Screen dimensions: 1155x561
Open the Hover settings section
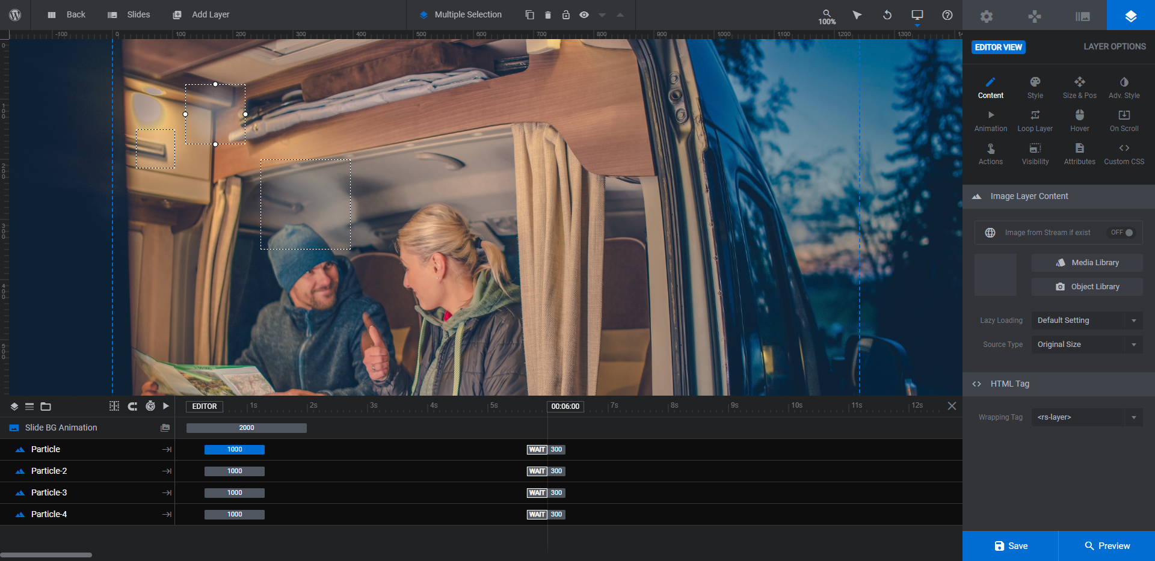pos(1080,121)
